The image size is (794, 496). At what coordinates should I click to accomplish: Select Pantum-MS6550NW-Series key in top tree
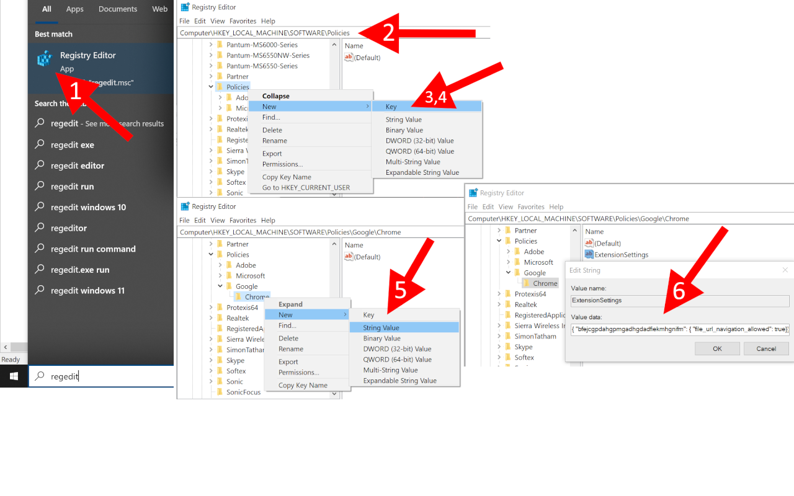pos(268,55)
